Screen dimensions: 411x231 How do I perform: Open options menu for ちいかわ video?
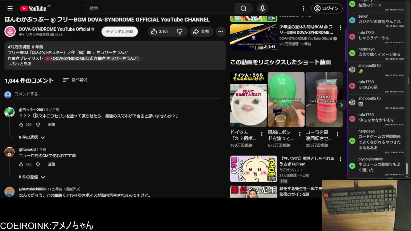[340, 159]
